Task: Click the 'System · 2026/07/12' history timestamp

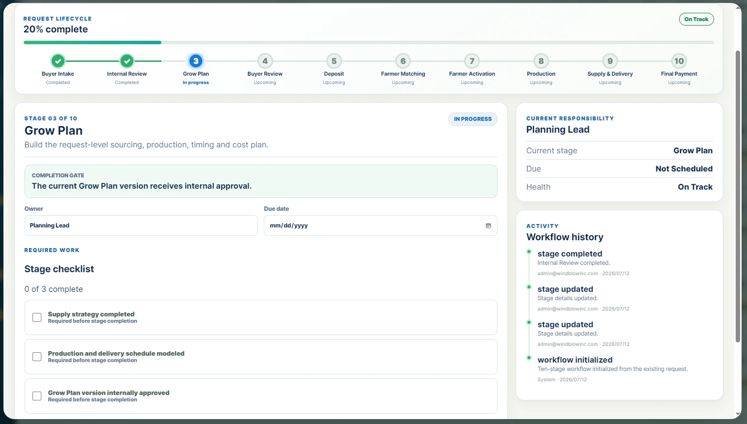Action: coord(562,379)
